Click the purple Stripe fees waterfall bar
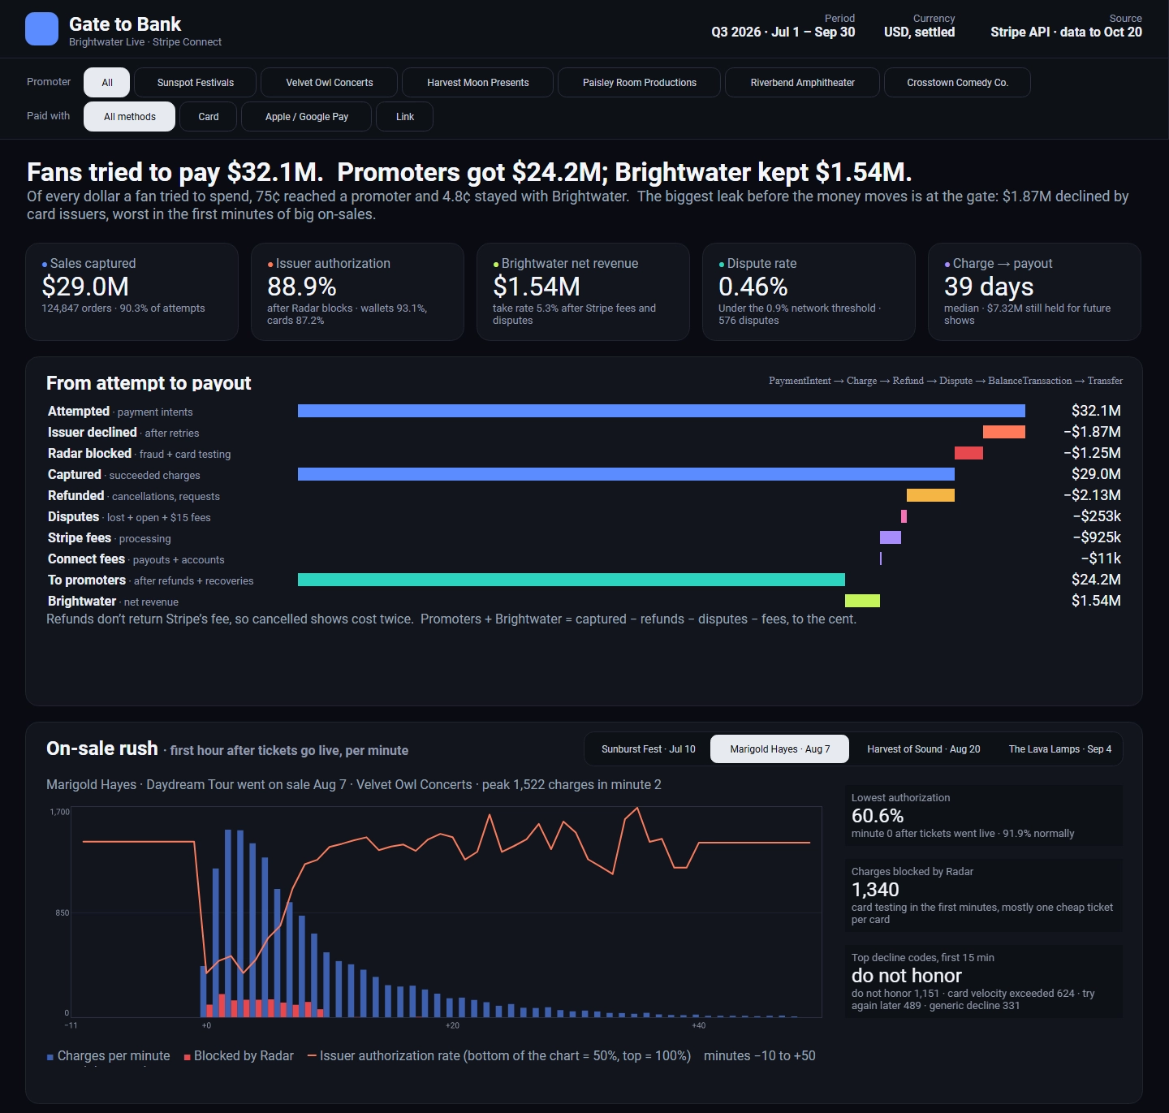The image size is (1169, 1113). [x=891, y=537]
